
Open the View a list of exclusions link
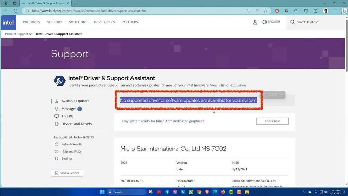(228, 85)
